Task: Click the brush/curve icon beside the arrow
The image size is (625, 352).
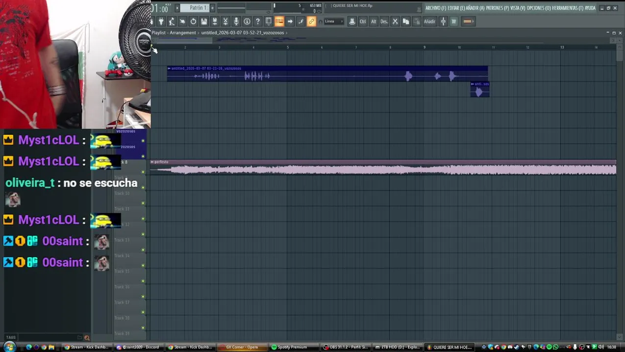Action: click(x=301, y=22)
